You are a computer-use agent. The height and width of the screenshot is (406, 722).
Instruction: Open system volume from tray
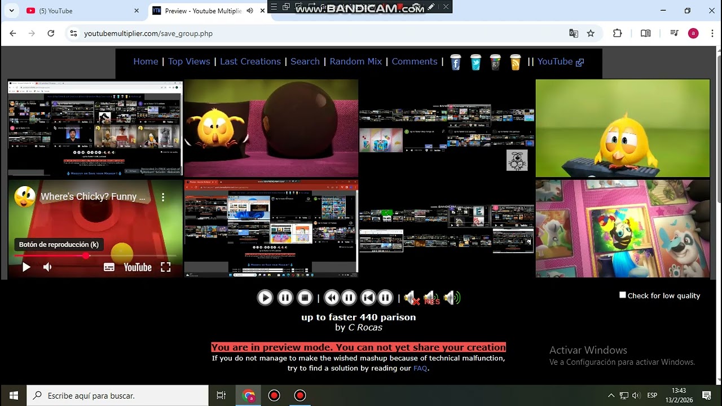pyautogui.click(x=636, y=395)
